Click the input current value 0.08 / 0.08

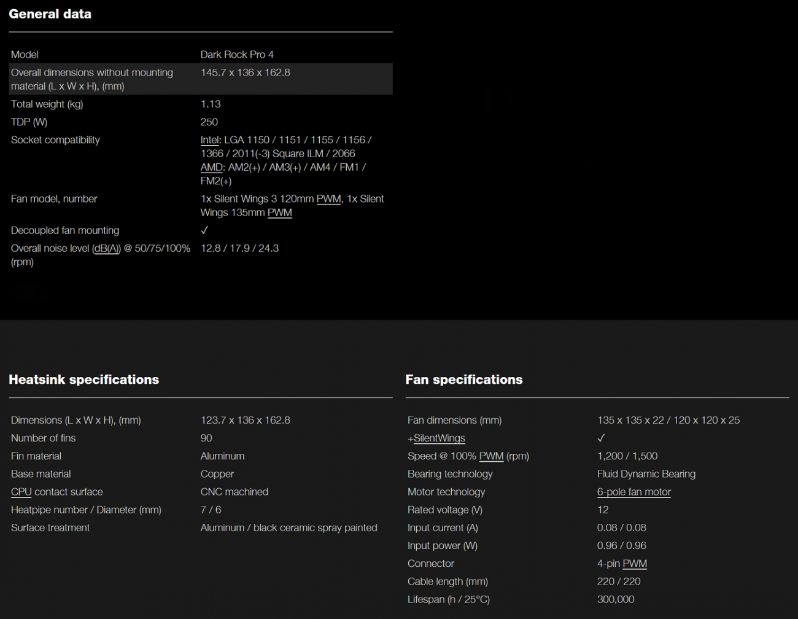(x=622, y=528)
